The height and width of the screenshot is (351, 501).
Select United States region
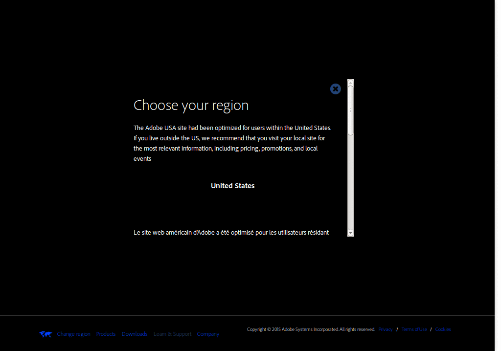pyautogui.click(x=232, y=186)
